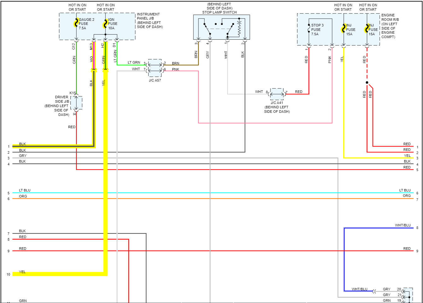This screenshot has width=423, height=303.
Task: Click the "WHT" label at J/C A41 pin 8
Action: click(x=259, y=92)
